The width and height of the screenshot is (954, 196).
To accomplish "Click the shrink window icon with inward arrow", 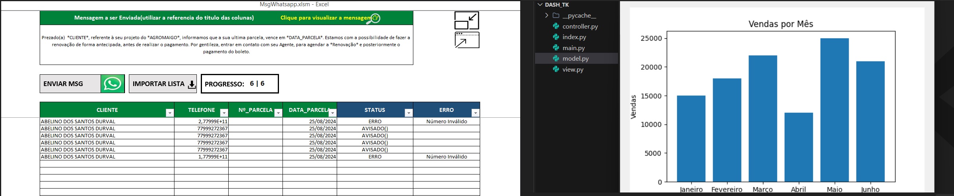I will click(467, 20).
